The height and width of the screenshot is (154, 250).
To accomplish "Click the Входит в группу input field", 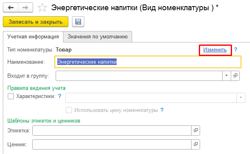I will 139,76.
